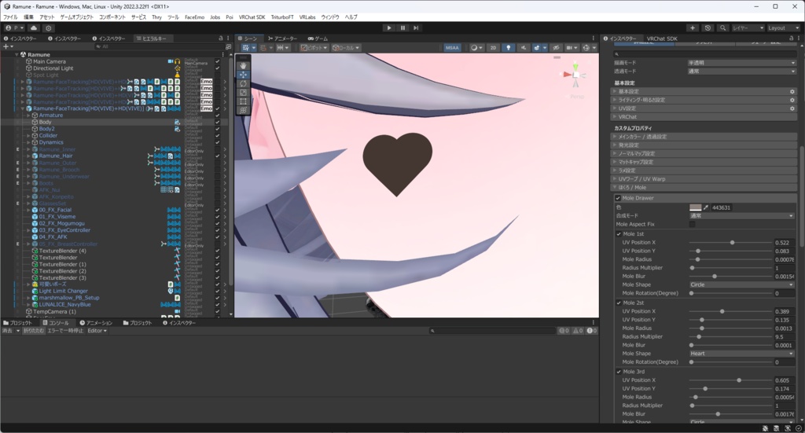Toggle the Mole Drawer checkbox

click(x=618, y=198)
